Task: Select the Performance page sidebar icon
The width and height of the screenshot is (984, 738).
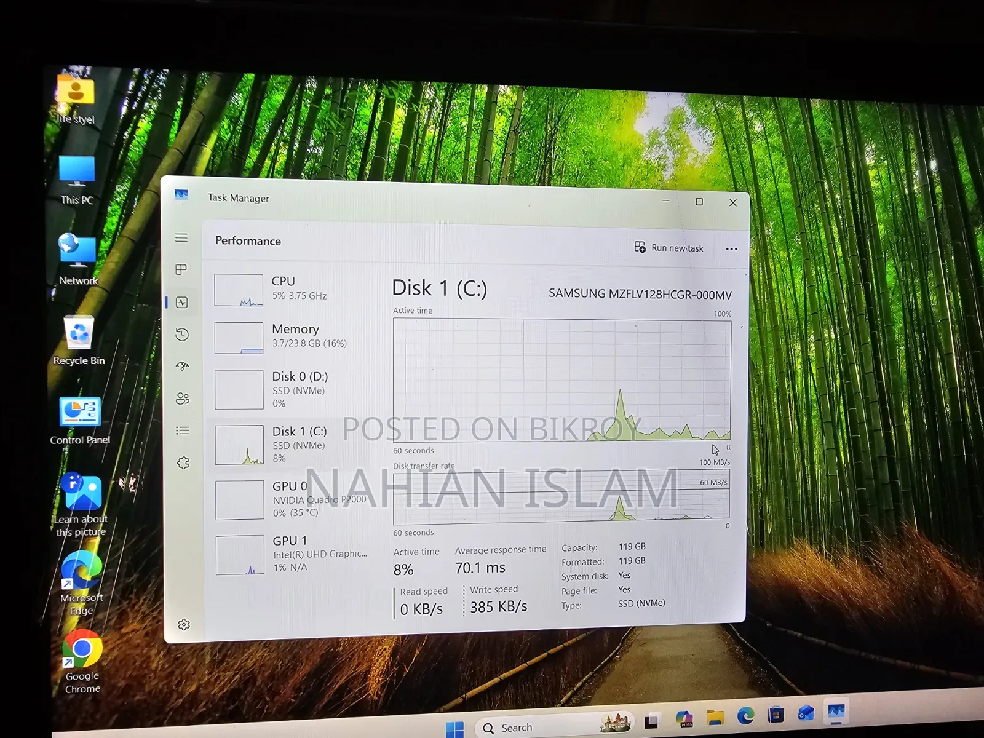Action: [x=181, y=302]
